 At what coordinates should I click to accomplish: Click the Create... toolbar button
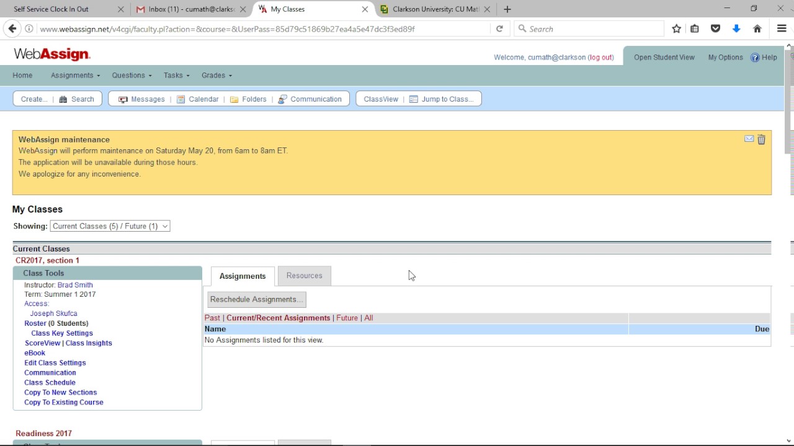click(34, 99)
